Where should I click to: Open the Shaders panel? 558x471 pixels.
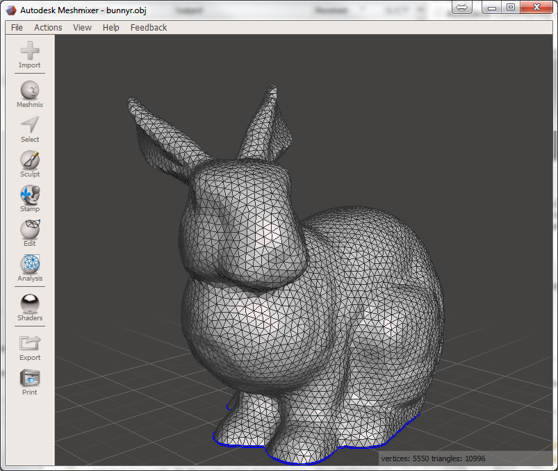tap(29, 304)
